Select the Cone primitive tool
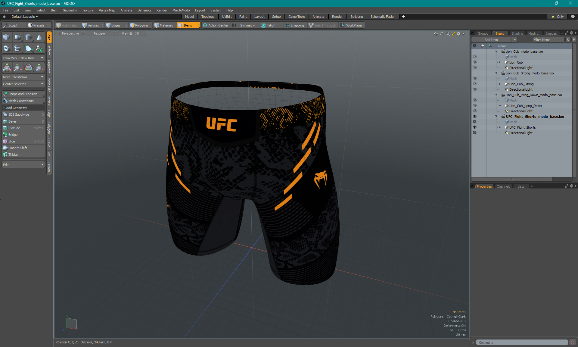This screenshot has height=347, width=578. click(x=39, y=37)
